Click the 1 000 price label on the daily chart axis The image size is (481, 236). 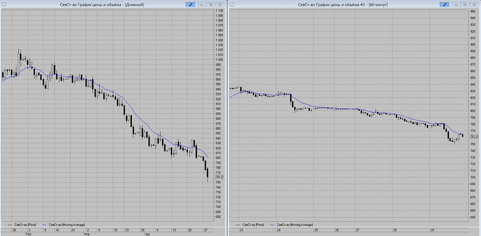[x=219, y=60]
